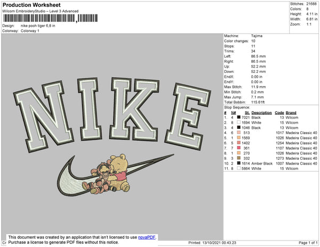320x247 pixels.
Task: Click the embroidered letter N in the design
Action: coord(43,116)
